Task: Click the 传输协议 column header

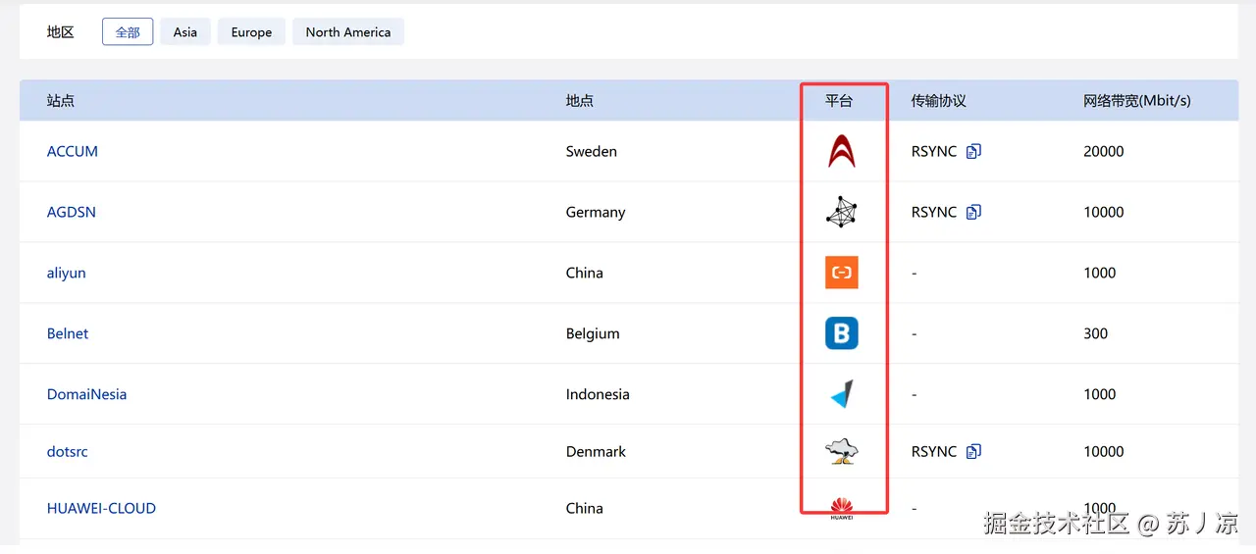Action: click(x=939, y=100)
